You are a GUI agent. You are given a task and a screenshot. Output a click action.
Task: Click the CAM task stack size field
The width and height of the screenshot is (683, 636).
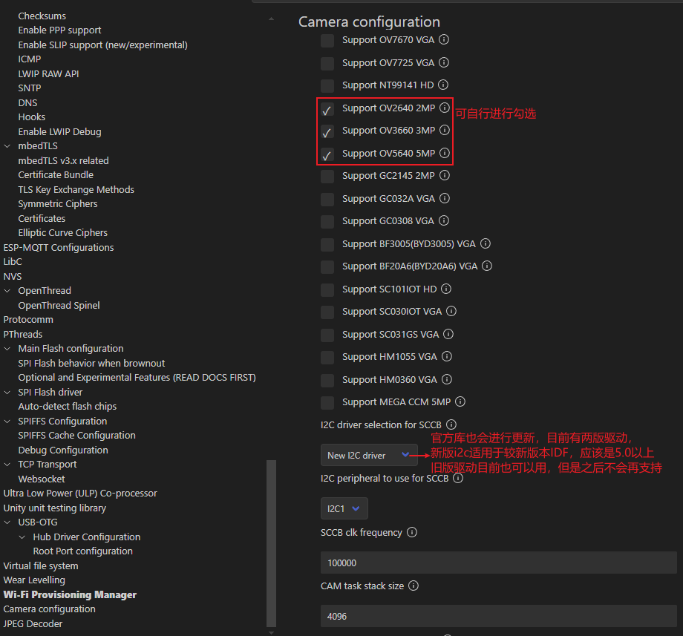[x=498, y=616]
